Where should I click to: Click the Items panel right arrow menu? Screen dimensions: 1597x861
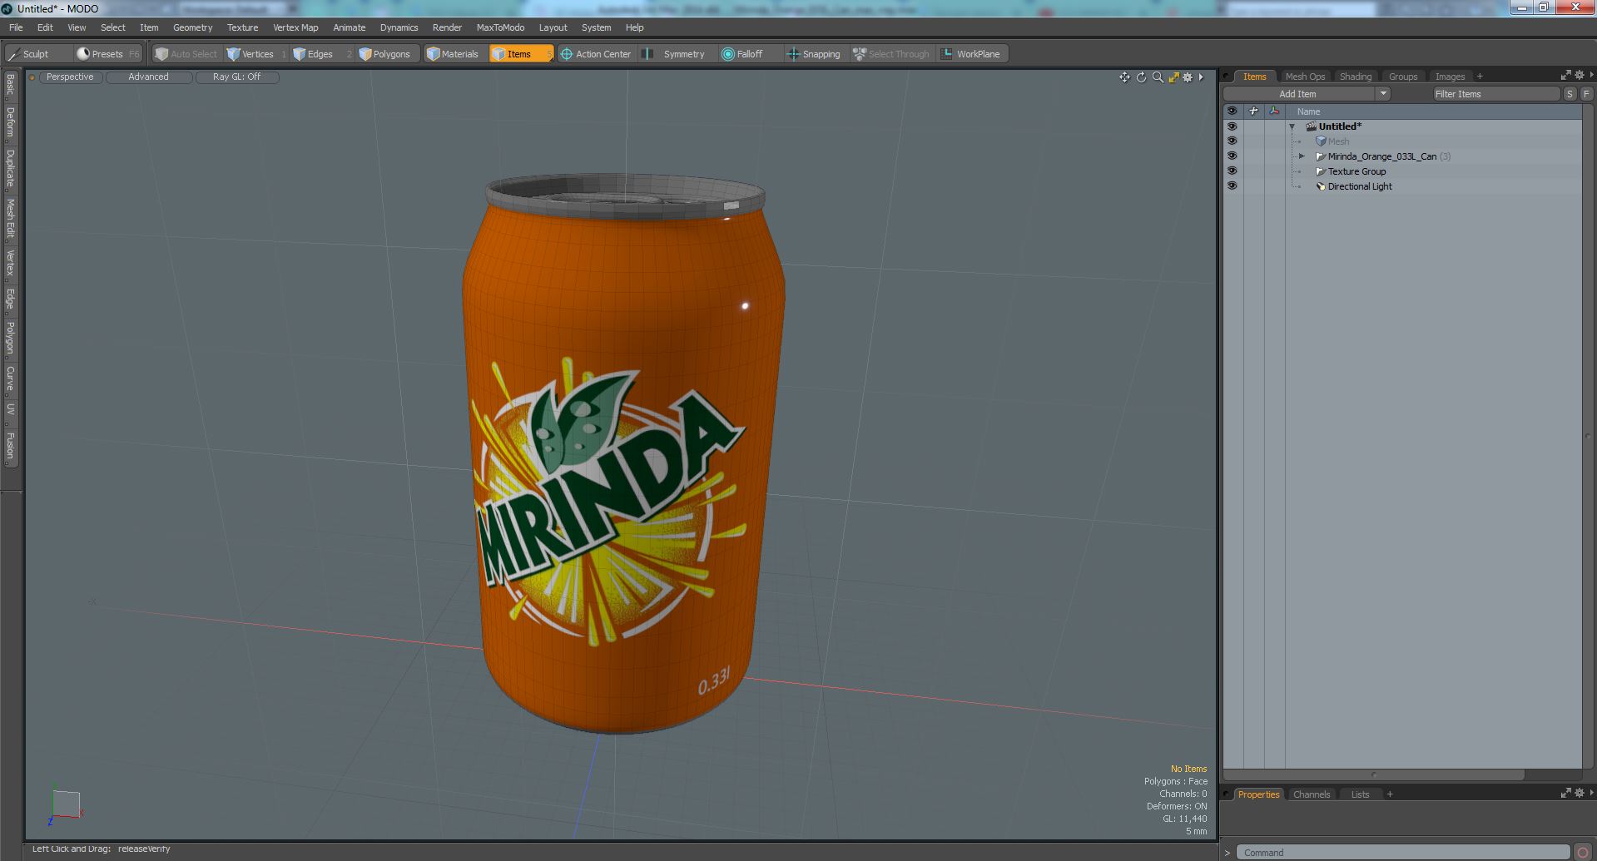click(x=1590, y=76)
